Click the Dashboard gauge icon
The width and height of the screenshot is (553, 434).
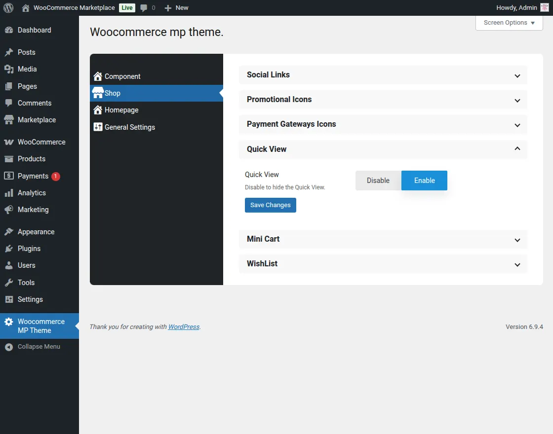click(9, 30)
